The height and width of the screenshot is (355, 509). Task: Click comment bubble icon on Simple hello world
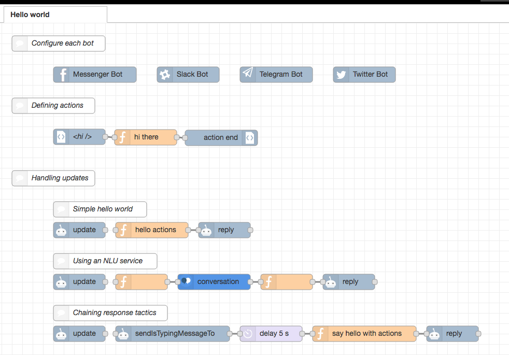(61, 209)
